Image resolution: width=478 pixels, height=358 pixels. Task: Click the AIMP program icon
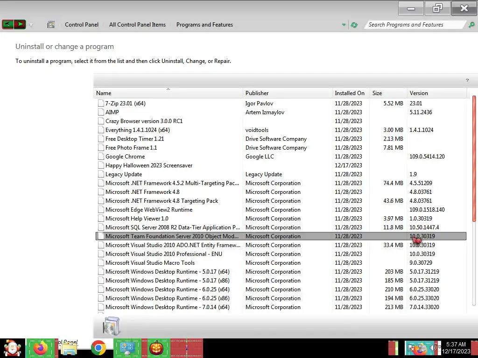101,112
